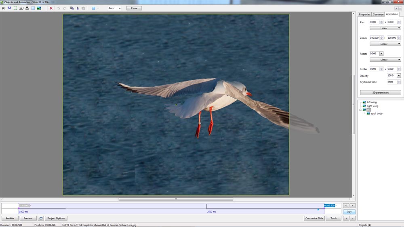Screen dimensions: 404x227
Task: Select the 01:09.500 keyframe on timeline
Action: 329,206
